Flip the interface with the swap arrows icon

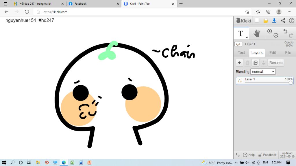238,155
